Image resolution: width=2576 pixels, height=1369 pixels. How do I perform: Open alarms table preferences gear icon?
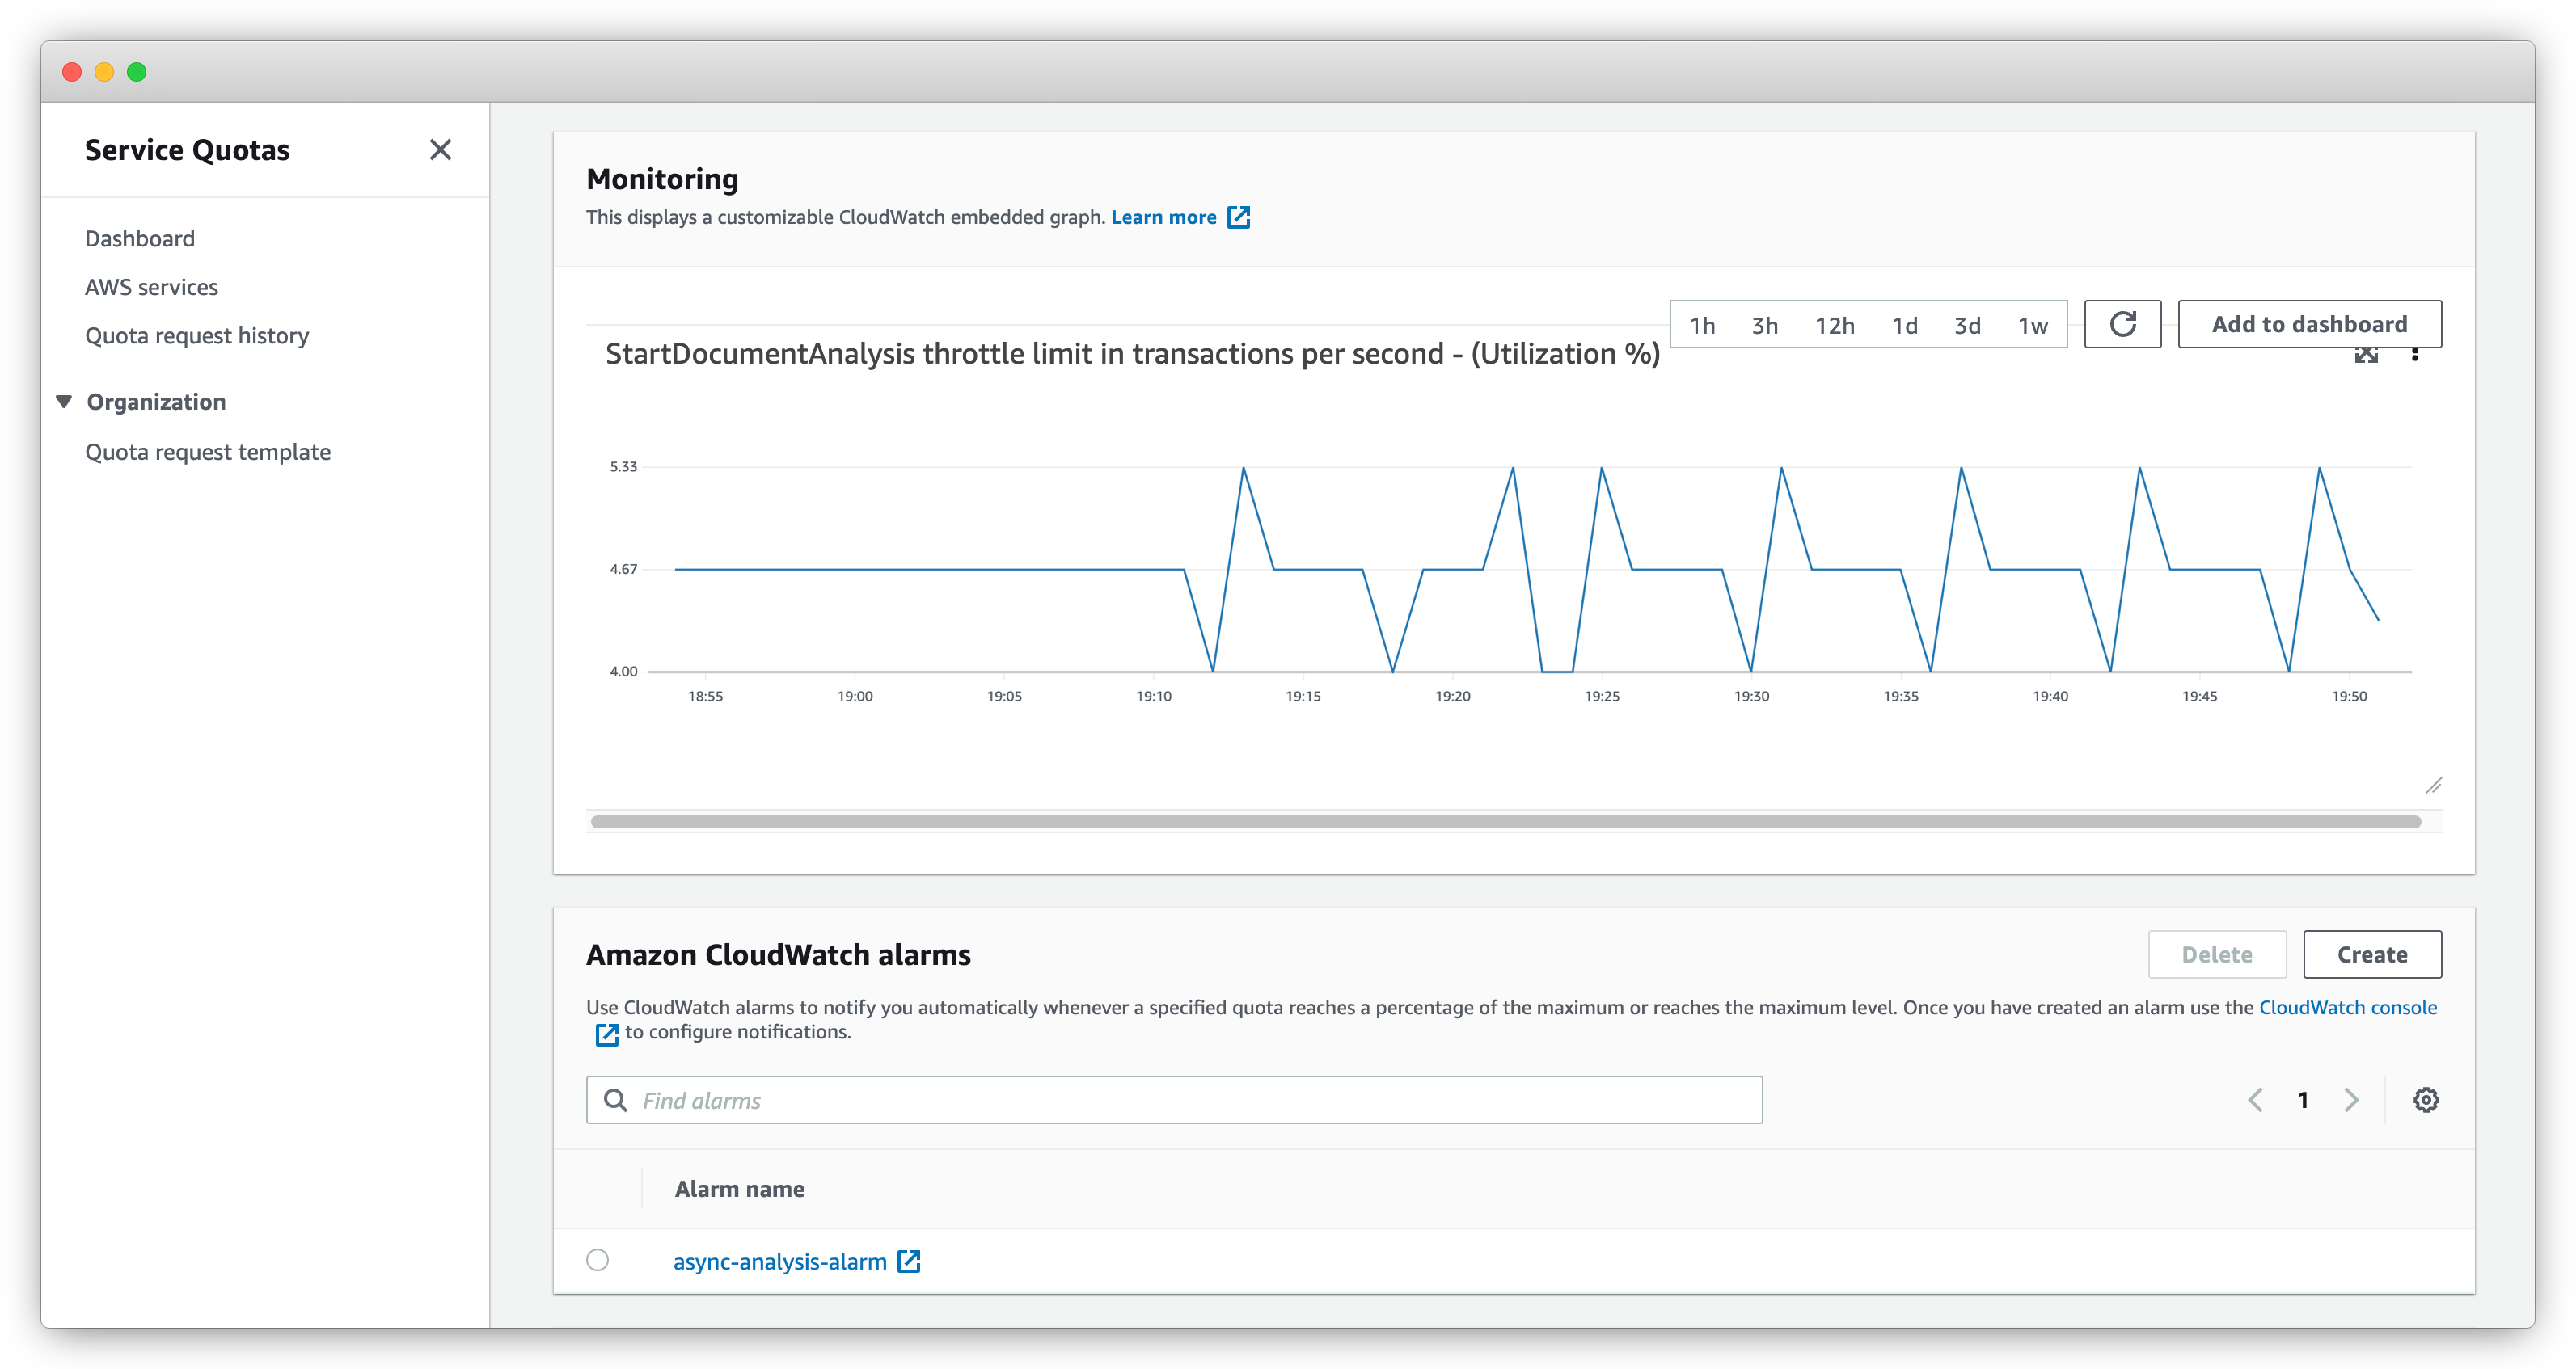coord(2426,1100)
